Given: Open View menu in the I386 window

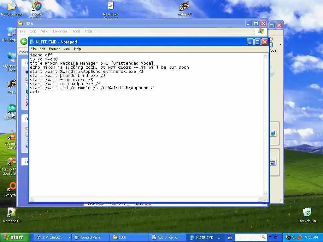Looking at the screenshot, I should tap(44, 31).
